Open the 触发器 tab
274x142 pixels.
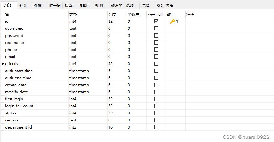coord(117,5)
